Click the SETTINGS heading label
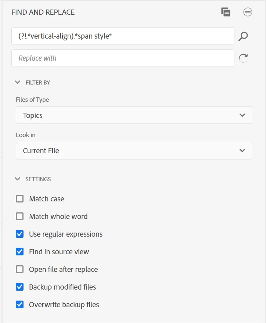The width and height of the screenshot is (266, 323). pos(38,179)
